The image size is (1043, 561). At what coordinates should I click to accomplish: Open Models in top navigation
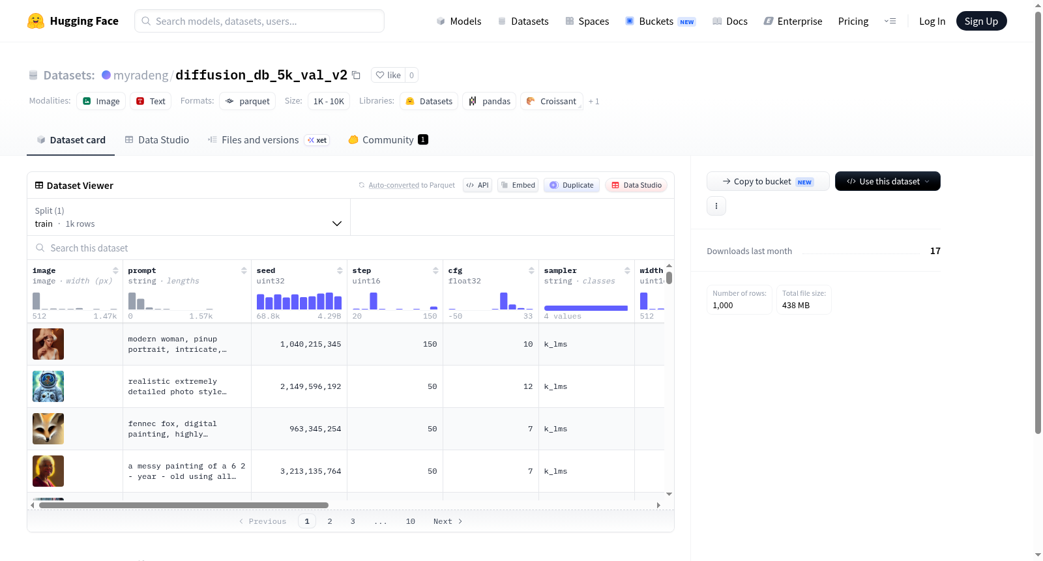(x=458, y=21)
